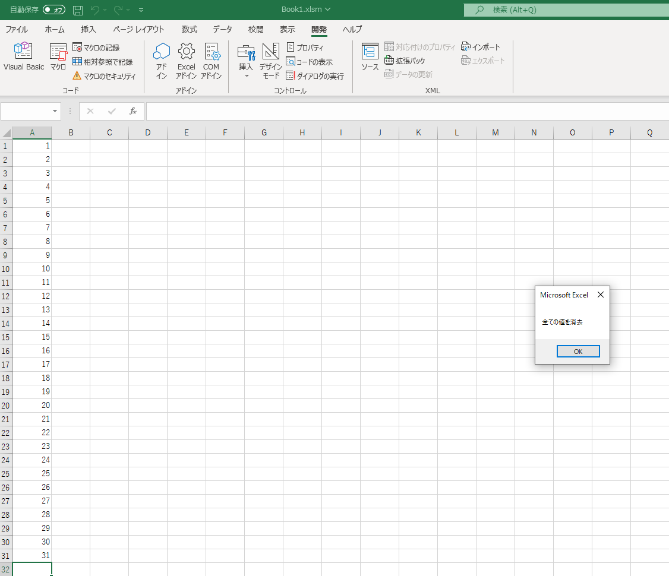Click the ソース XML source icon
The width and height of the screenshot is (669, 576).
pos(370,58)
